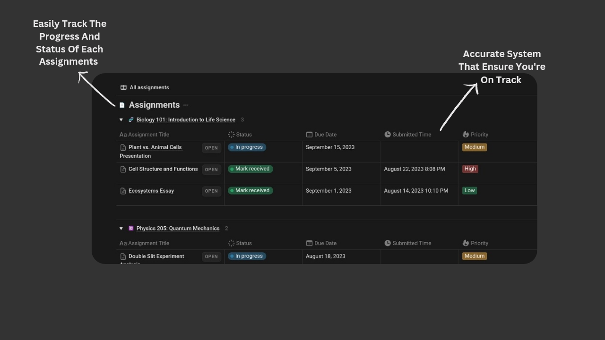Viewport: 605px width, 340px height.
Task: Click the document icon beside Ecosystems Essay
Action: tap(123, 191)
